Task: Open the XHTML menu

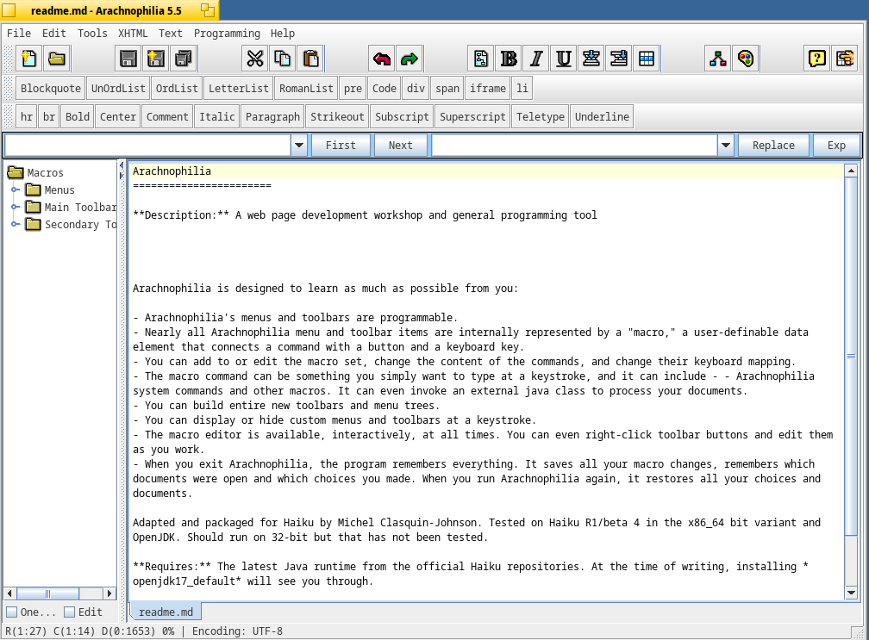Action: click(133, 34)
